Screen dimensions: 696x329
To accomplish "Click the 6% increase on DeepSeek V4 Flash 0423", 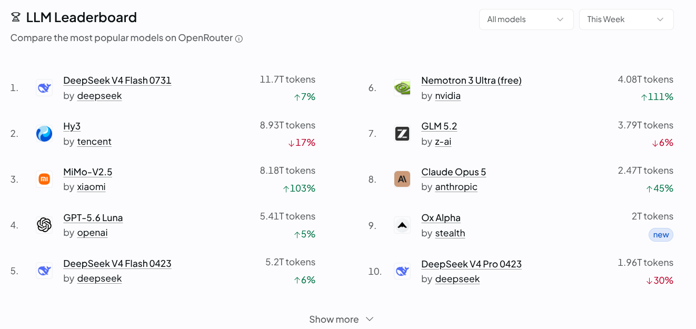I will pos(304,280).
